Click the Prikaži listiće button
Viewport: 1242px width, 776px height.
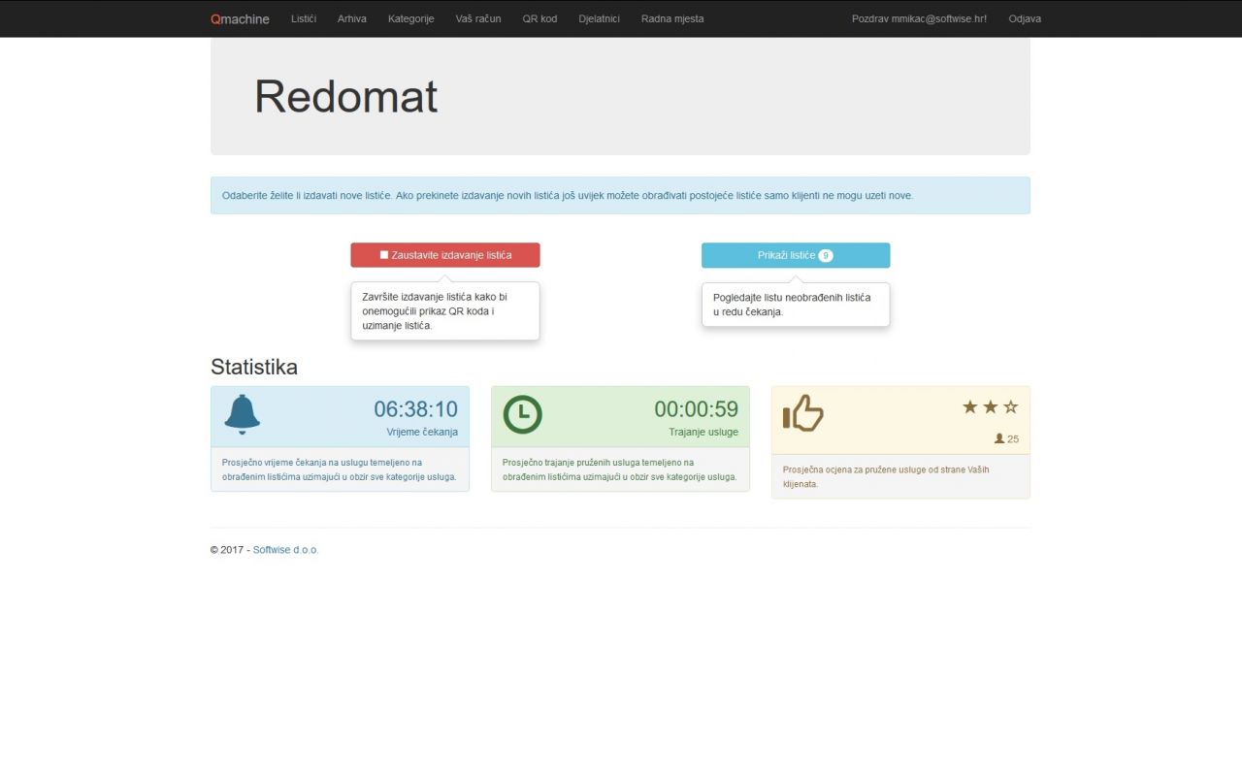[x=796, y=255]
